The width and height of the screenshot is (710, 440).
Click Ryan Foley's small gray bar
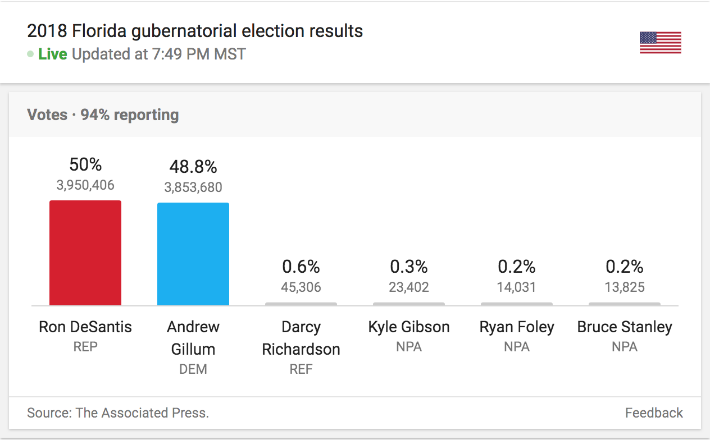(x=517, y=304)
